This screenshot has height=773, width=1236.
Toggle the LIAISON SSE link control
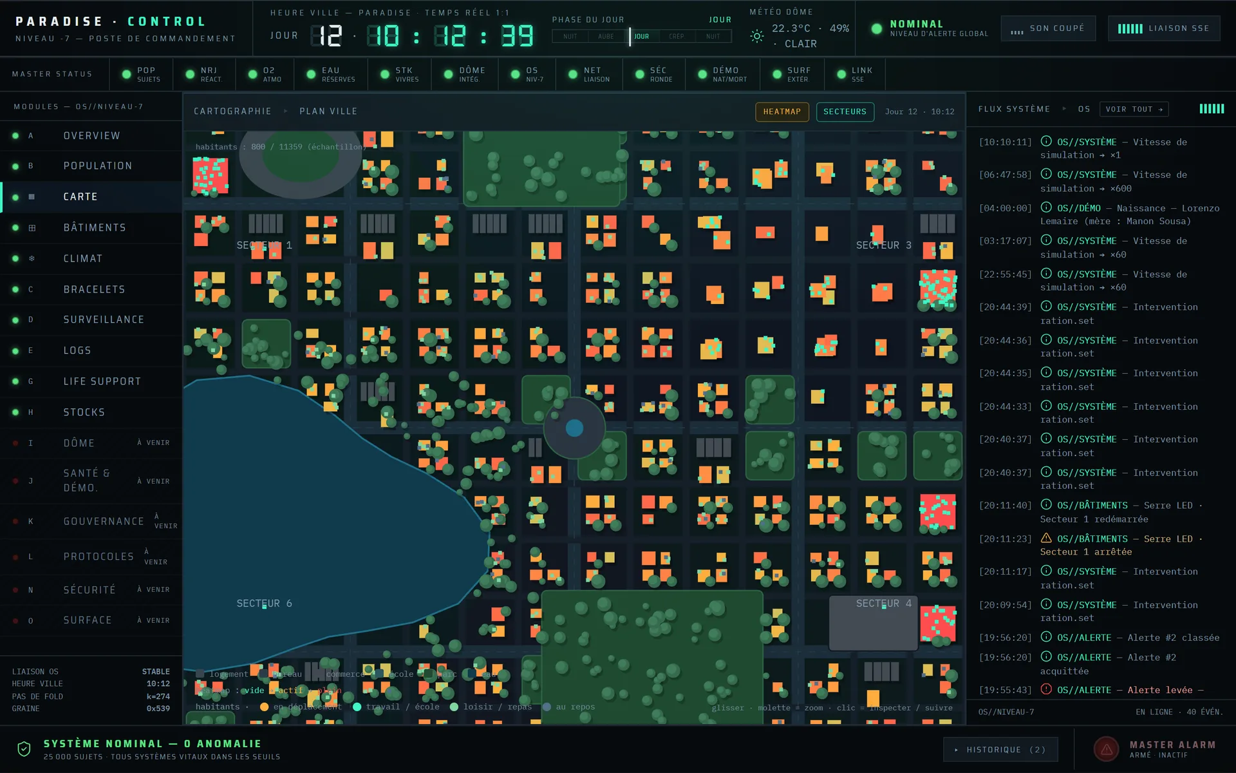click(1164, 28)
